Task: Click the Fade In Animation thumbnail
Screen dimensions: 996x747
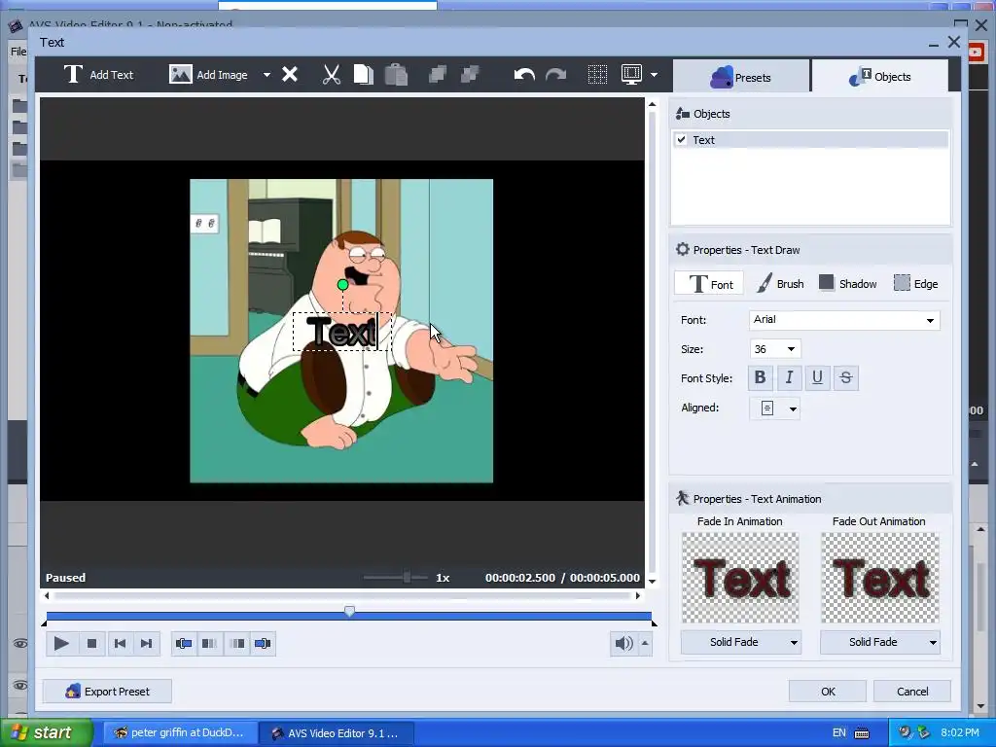Action: click(x=740, y=578)
